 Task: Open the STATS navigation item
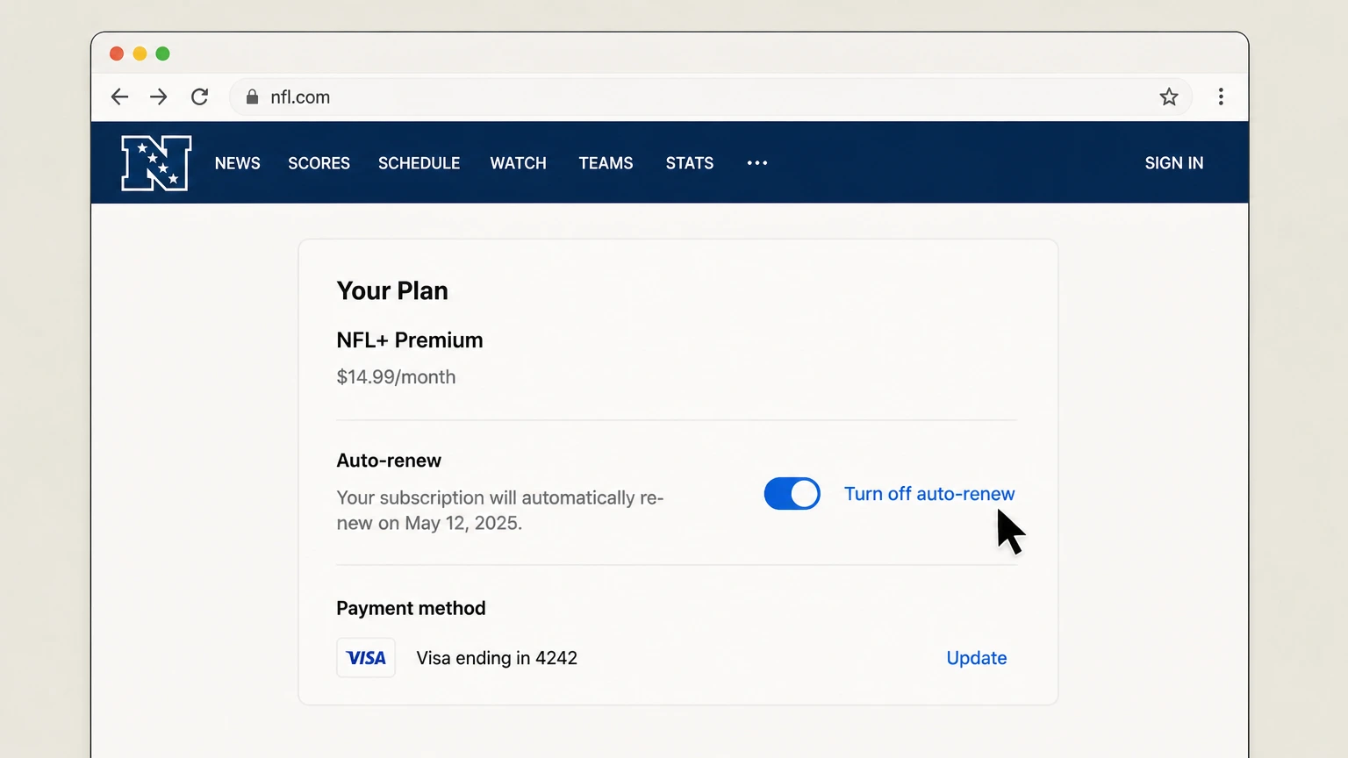[x=690, y=163]
